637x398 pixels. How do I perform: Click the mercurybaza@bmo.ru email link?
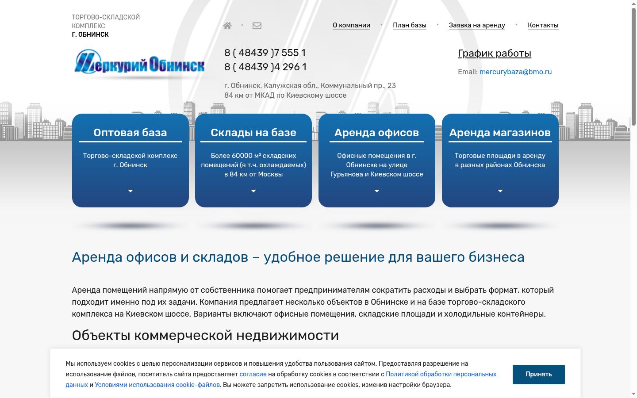point(515,72)
